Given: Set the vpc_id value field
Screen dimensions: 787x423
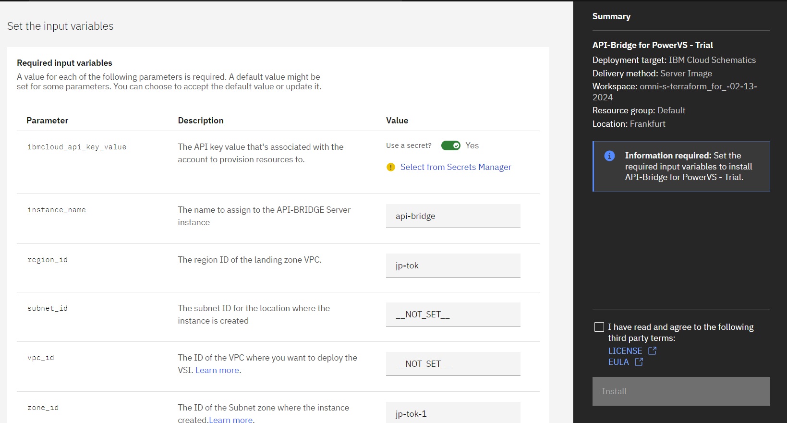Looking at the screenshot, I should coord(453,364).
